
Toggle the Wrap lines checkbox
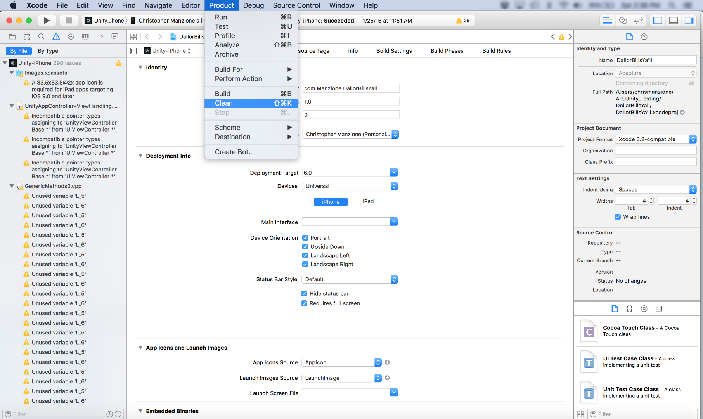tap(618, 217)
